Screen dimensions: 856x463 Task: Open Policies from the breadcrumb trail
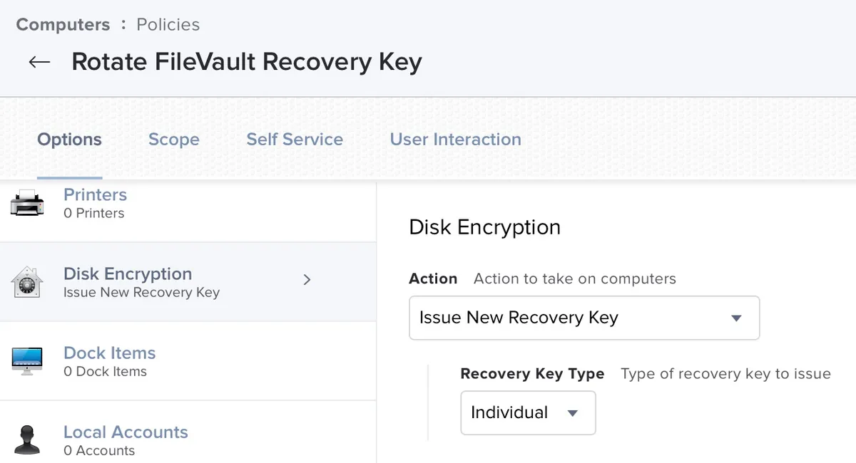click(x=168, y=24)
